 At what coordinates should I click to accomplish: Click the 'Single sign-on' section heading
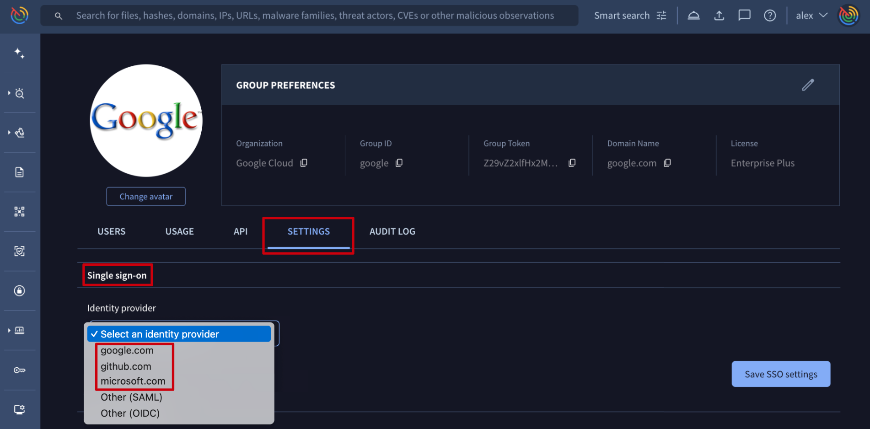tap(117, 275)
